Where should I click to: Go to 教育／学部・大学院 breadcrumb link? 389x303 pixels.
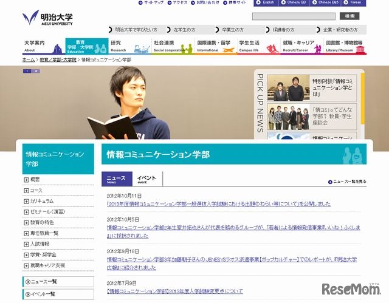tap(58, 60)
